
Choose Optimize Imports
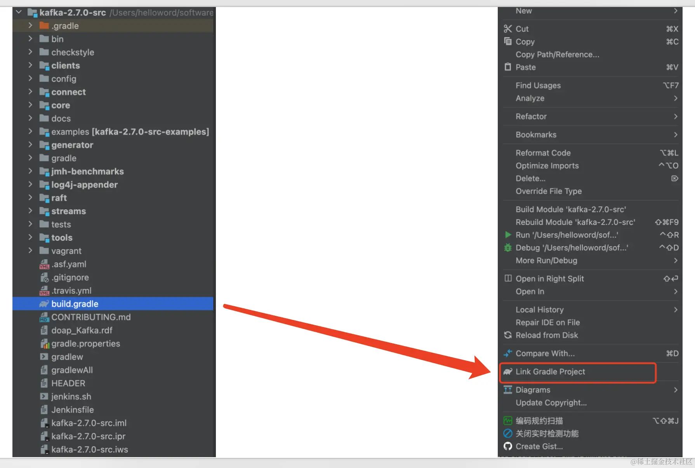(590, 166)
